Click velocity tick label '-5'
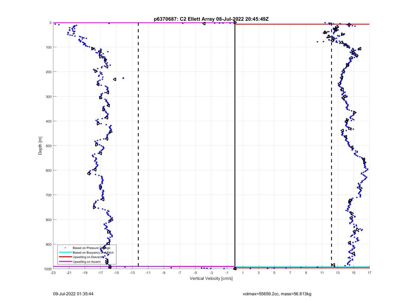The width and height of the screenshot is (408, 302). coord(195,272)
